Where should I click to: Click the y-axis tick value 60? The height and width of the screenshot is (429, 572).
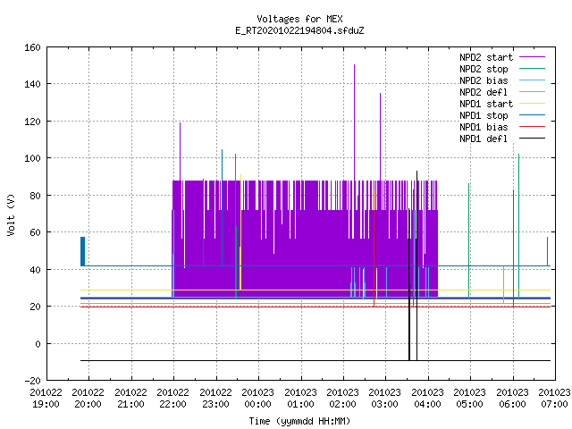coord(35,232)
